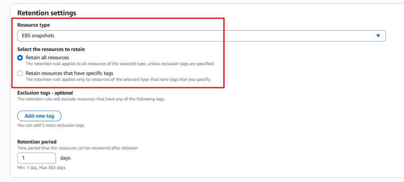The width and height of the screenshot is (404, 182).
Task: Click the EBS snapshots combo box text
Action: tap(38, 36)
